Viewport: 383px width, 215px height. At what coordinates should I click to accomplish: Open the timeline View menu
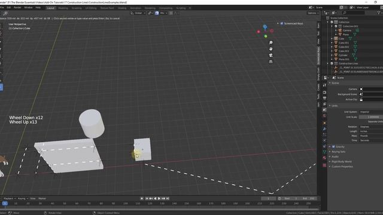33,198
